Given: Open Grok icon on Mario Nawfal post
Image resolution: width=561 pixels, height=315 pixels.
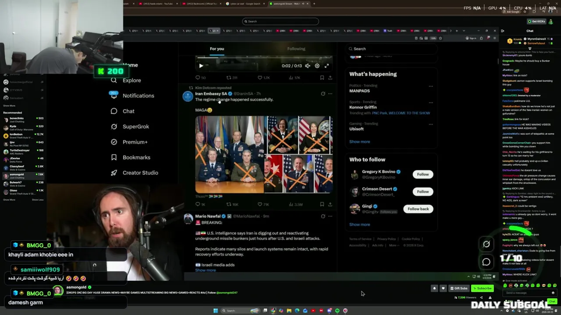Looking at the screenshot, I should click(x=323, y=216).
